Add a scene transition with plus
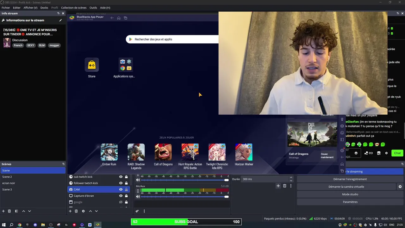 [x=278, y=186]
